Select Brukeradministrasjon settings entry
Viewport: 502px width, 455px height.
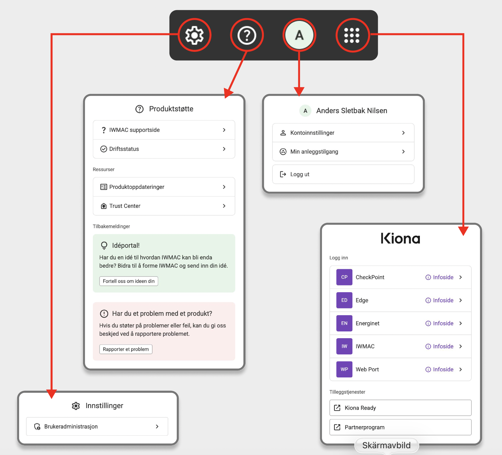click(x=97, y=426)
